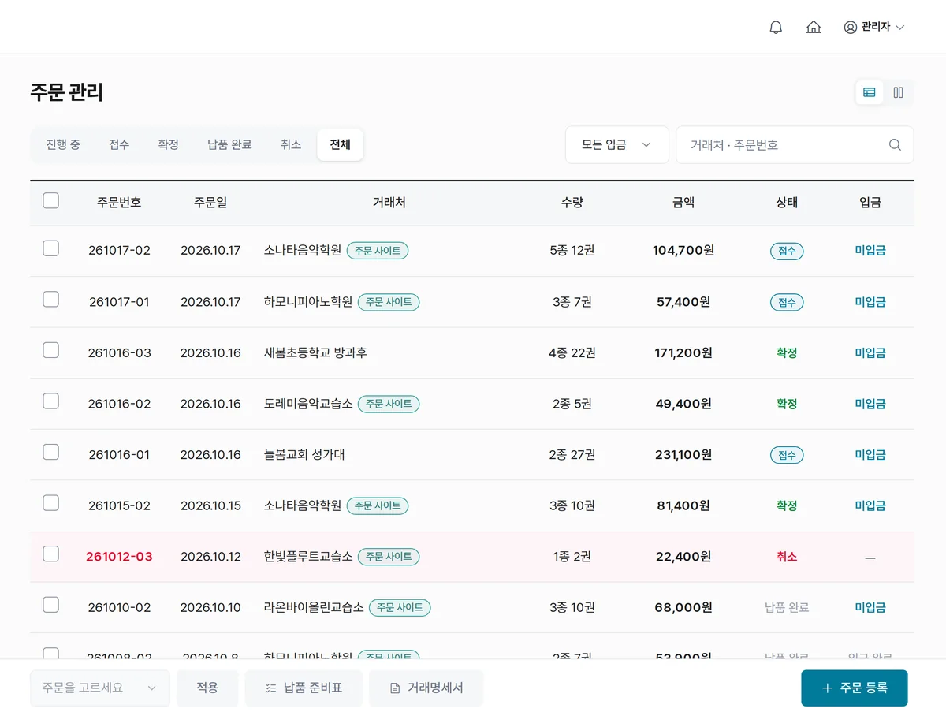Generate 거래명세서 document
Screen dimensions: 946x716
coord(426,688)
